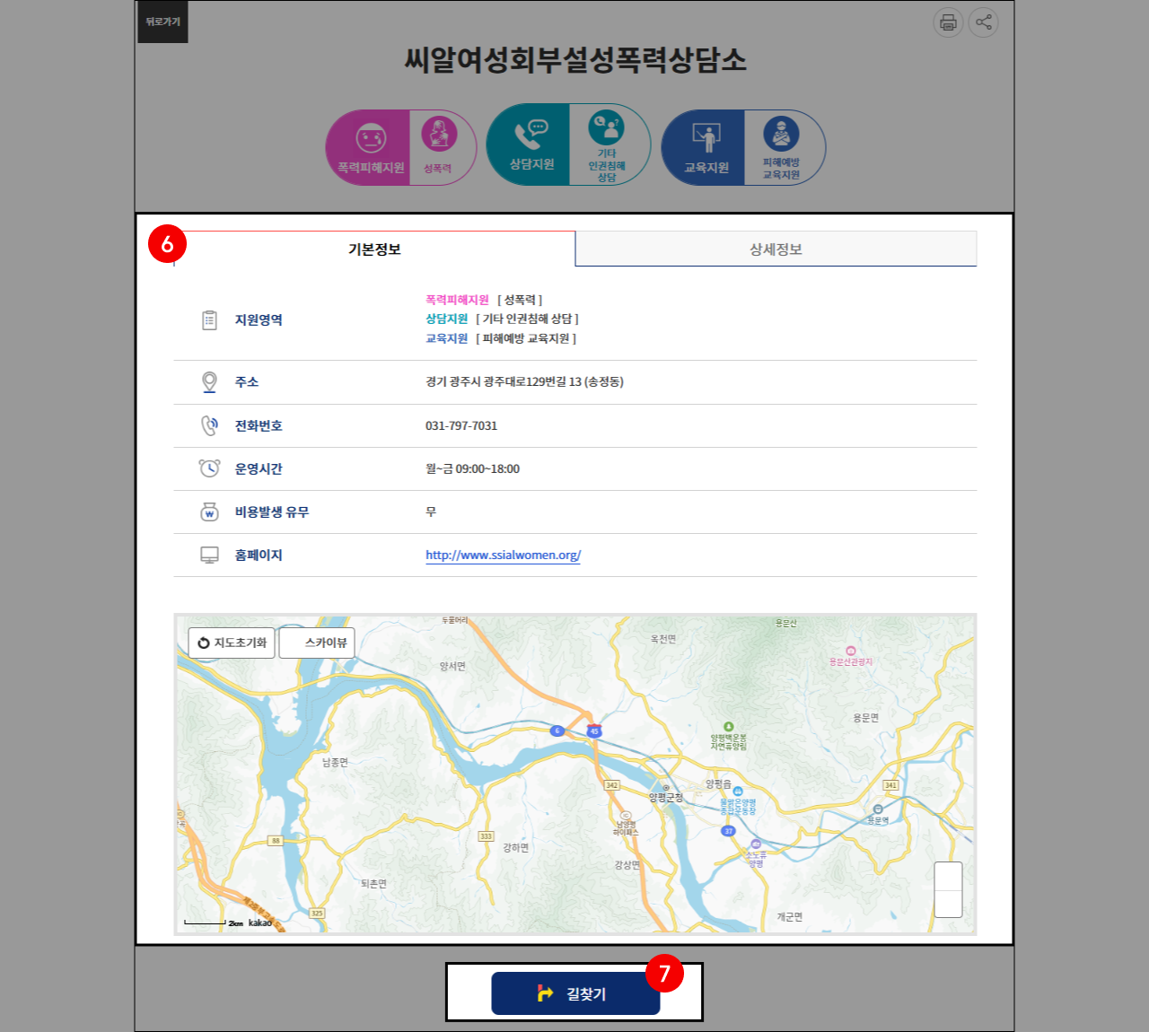Click the 교육지원 blue label in 지원영역
1149x1032 pixels.
tap(446, 338)
